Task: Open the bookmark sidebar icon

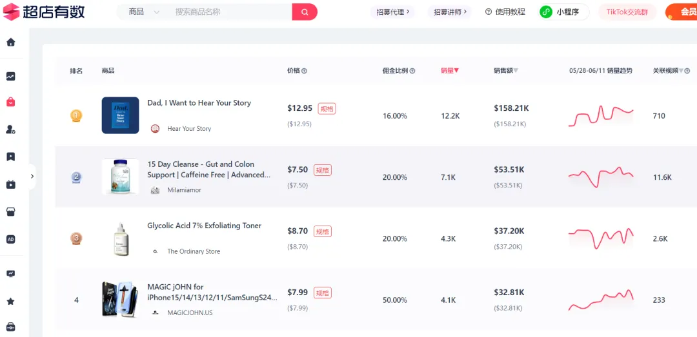Action: [x=11, y=157]
